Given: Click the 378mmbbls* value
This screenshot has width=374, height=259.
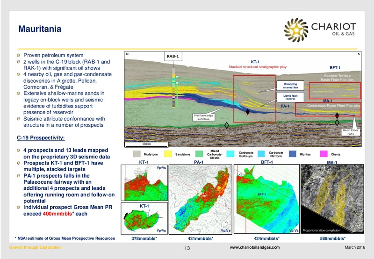Looking at the screenshot, I should pos(144,238).
